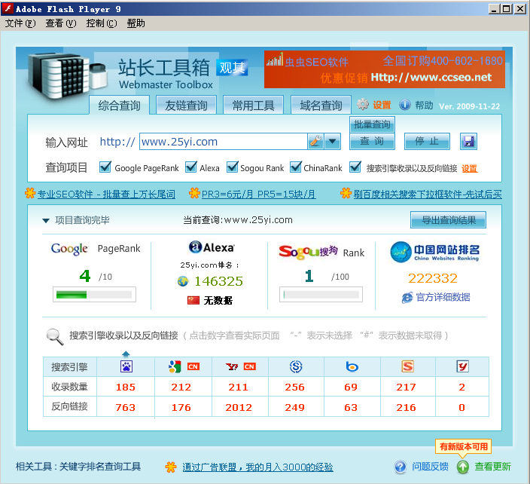Viewport: 530px width, 484px height.
Task: Switch to the 友链查询 tab
Action: [x=186, y=106]
